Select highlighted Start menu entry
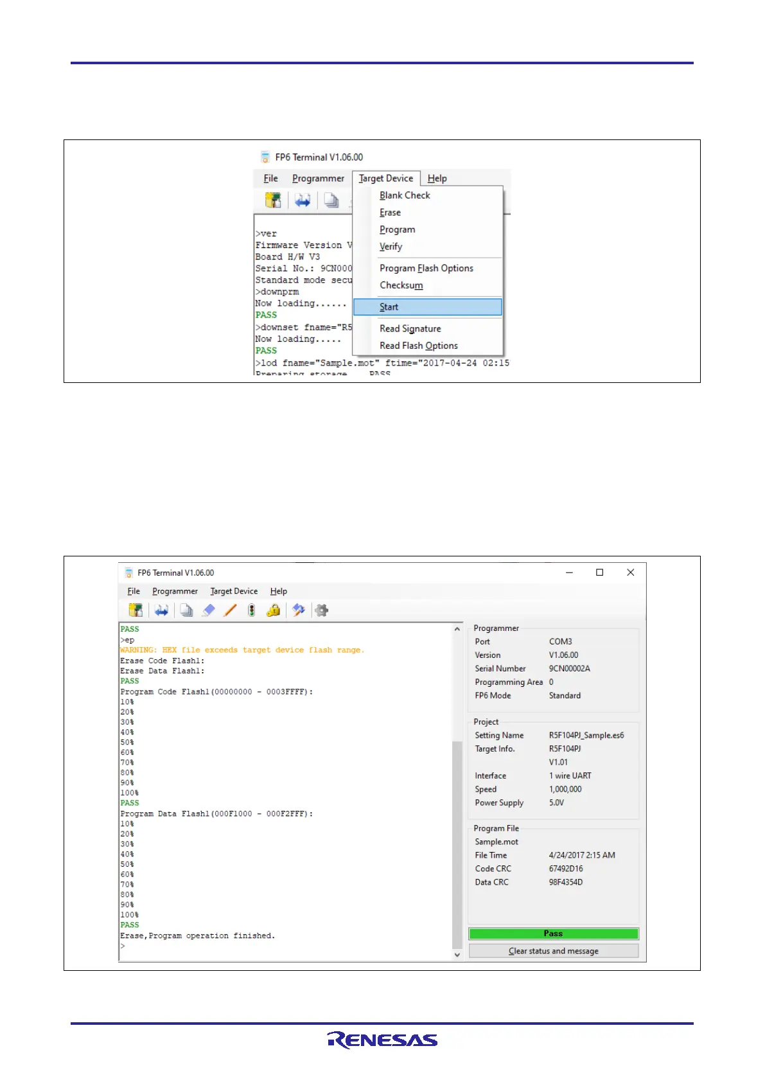The width and height of the screenshot is (765, 1082). coord(428,307)
